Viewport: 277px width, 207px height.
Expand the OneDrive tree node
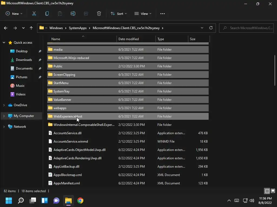pos(4,105)
